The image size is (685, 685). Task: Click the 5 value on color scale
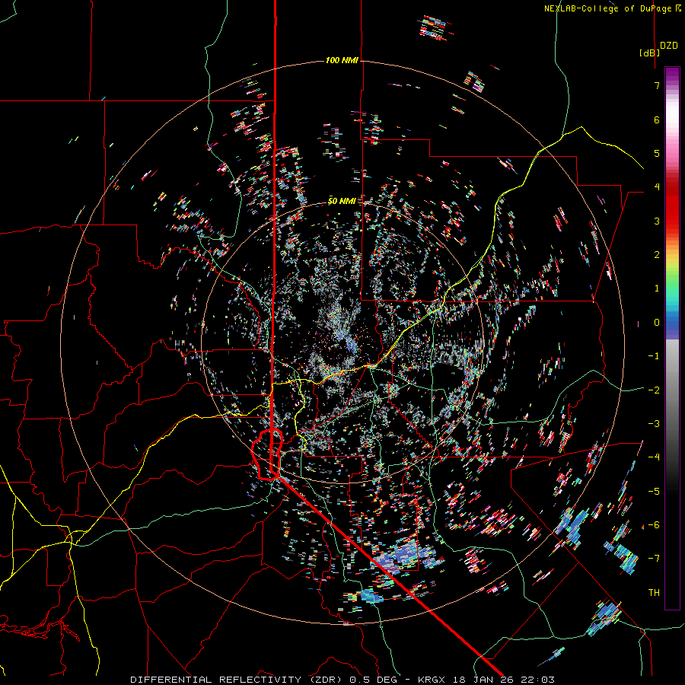point(657,153)
